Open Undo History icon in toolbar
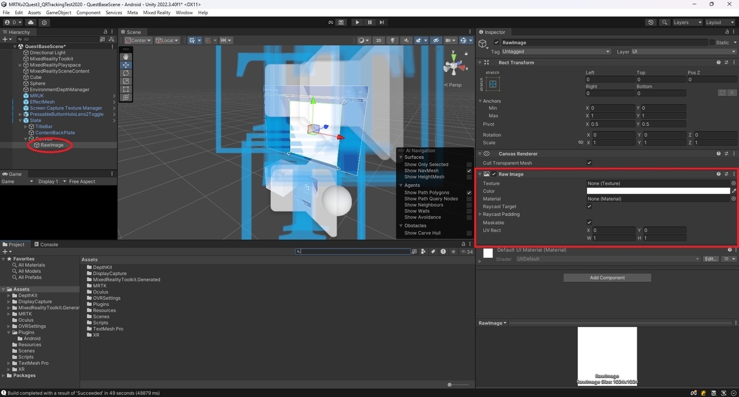This screenshot has width=739, height=397. tap(651, 22)
